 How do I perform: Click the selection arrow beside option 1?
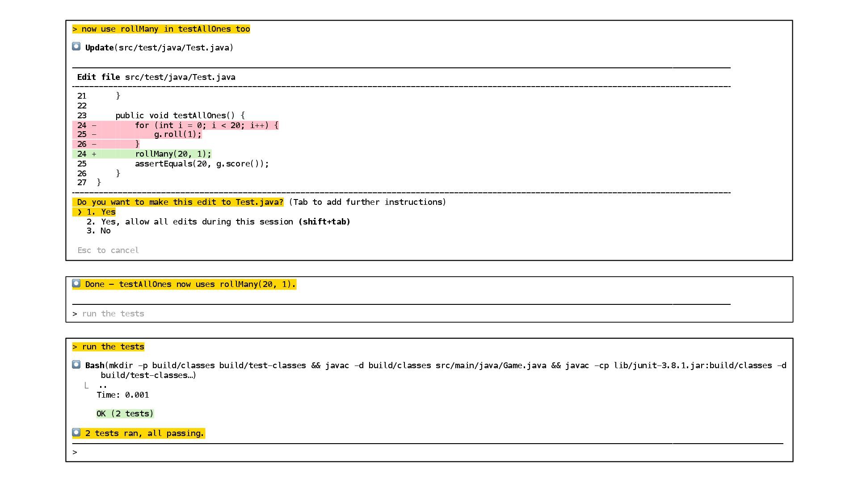80,212
